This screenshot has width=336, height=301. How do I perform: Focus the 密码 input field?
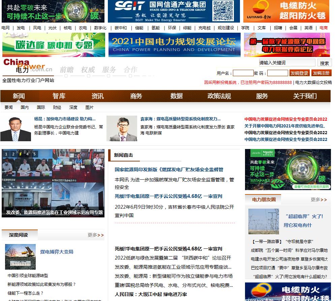[277, 73]
